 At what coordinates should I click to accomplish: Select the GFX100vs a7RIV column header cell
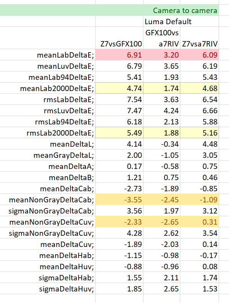[161, 38]
